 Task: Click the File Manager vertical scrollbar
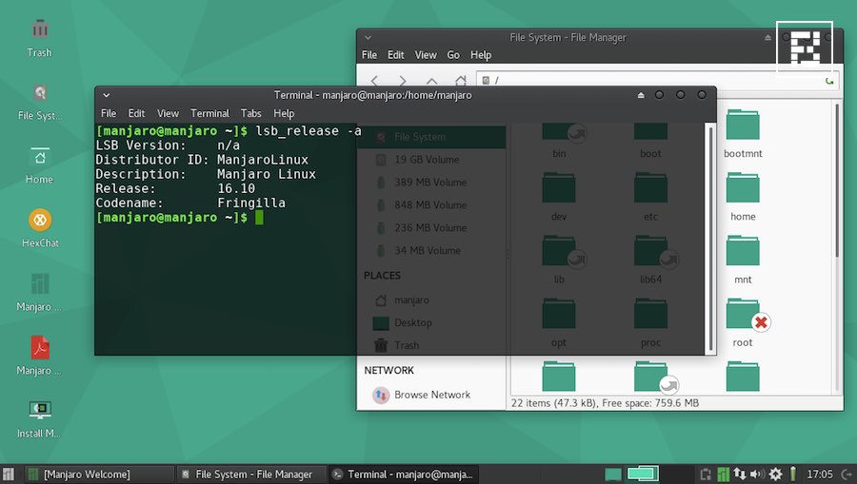pyautogui.click(x=837, y=181)
